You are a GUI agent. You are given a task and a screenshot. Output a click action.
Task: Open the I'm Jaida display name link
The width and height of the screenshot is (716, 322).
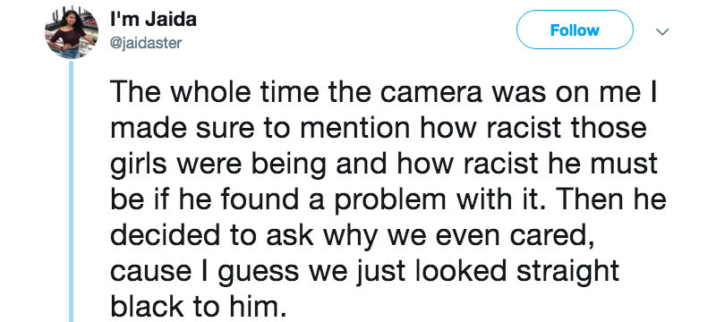tap(153, 20)
